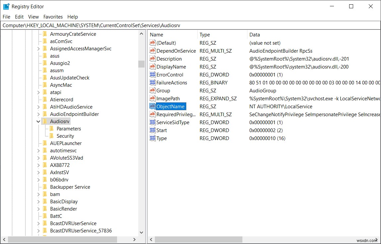Collapse the Audiosrv tree node
Screen dimensions: 381x244
click(x=38, y=121)
